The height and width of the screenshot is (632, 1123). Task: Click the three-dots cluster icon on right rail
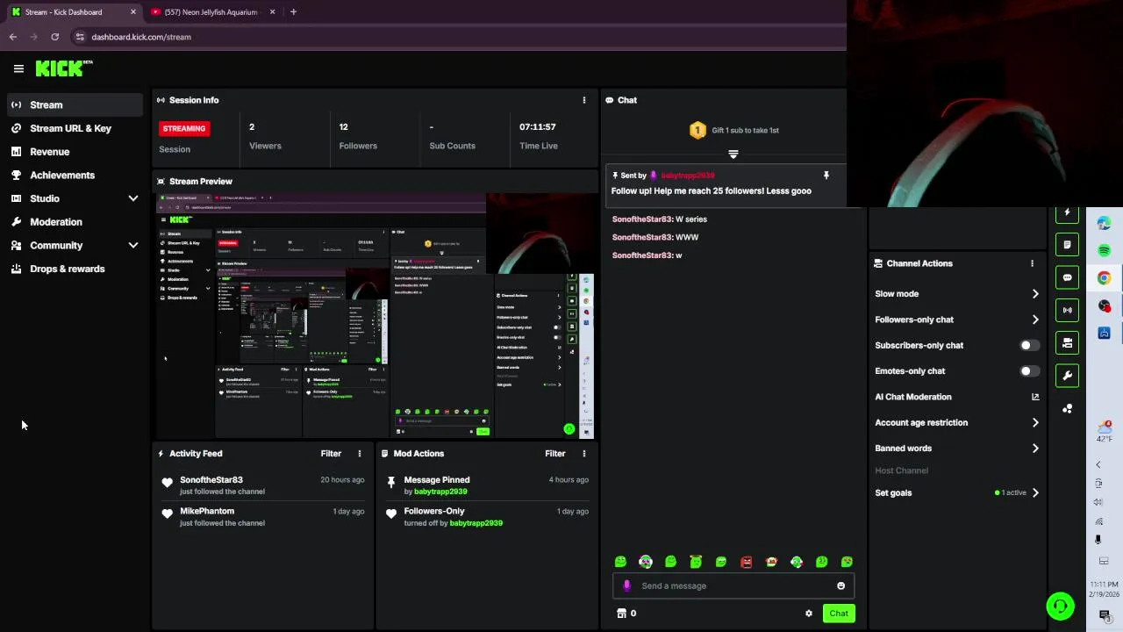[1067, 409]
